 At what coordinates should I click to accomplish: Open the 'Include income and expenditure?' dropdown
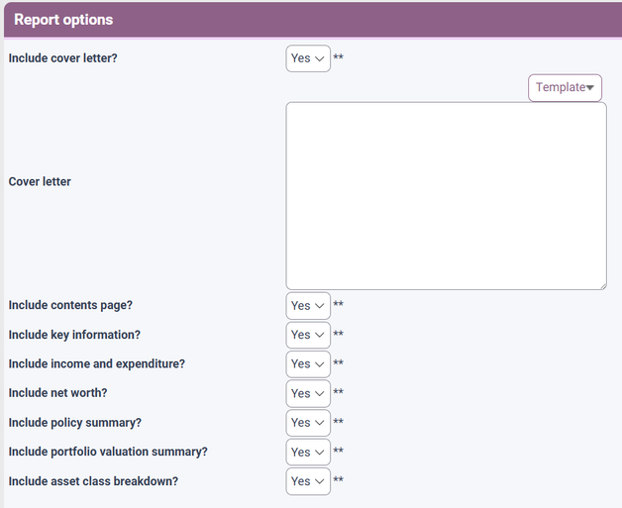[x=307, y=364]
